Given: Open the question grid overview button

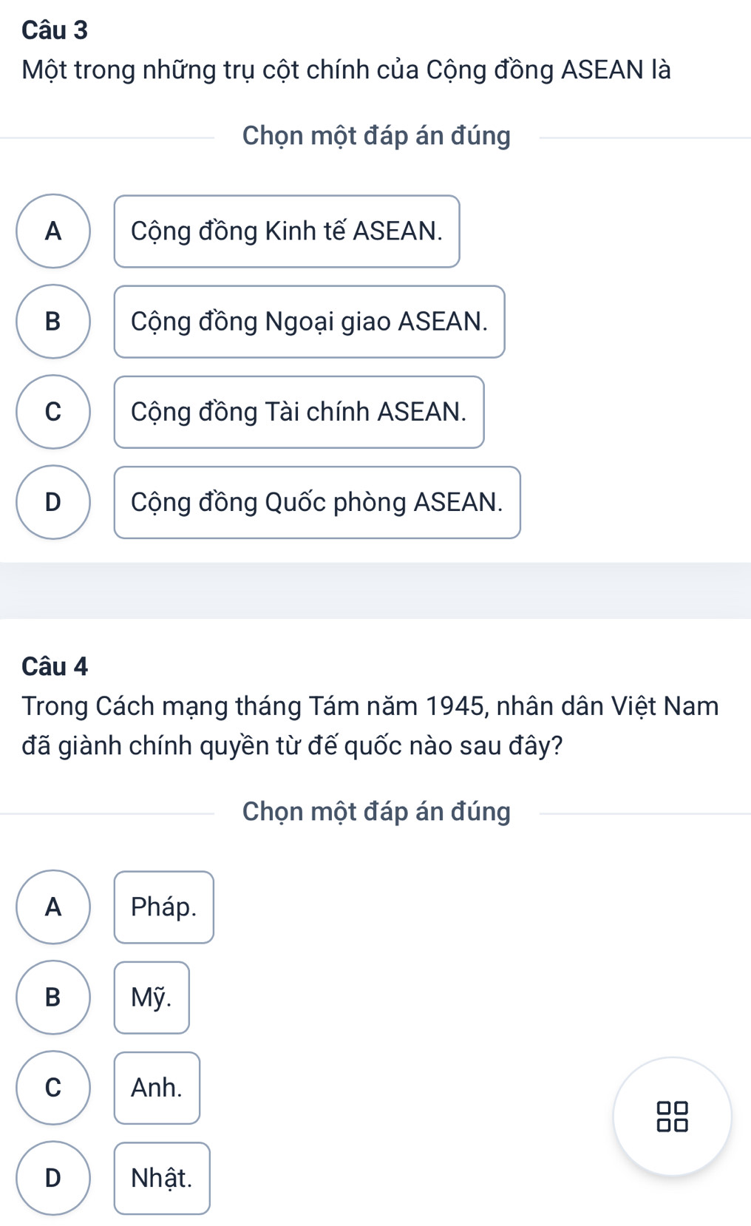Looking at the screenshot, I should pos(672,1116).
